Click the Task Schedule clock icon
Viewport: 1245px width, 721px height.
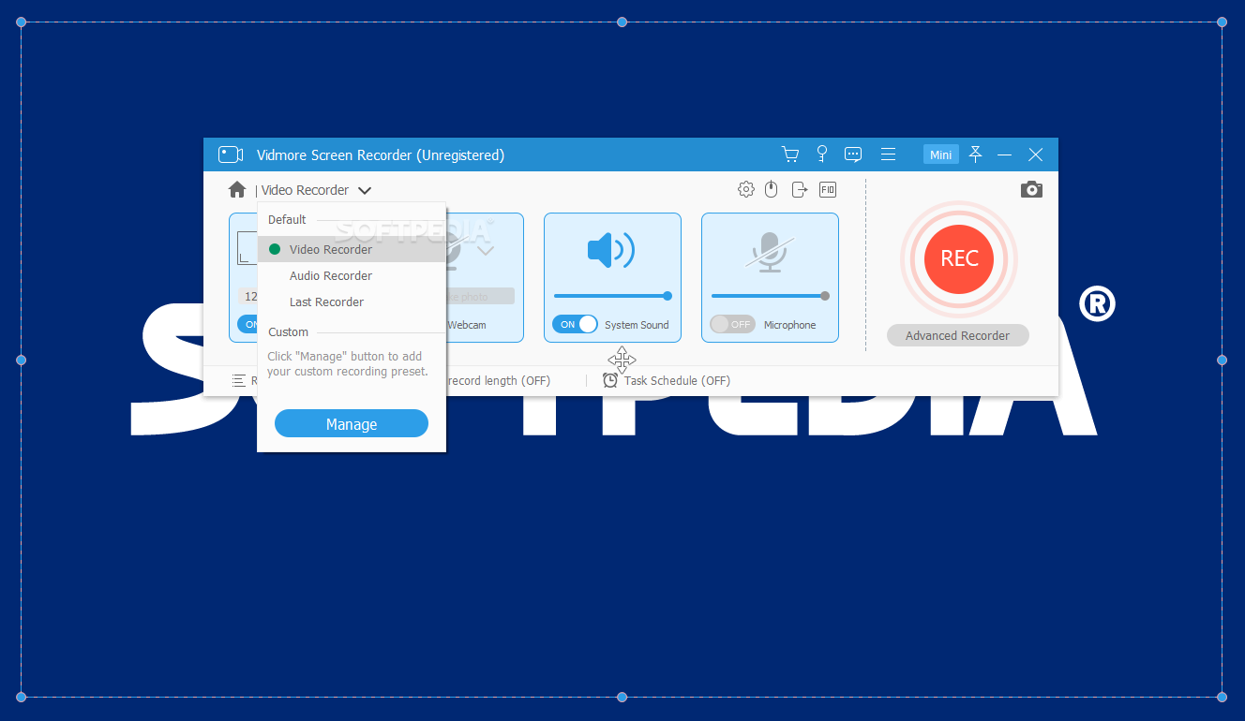(610, 380)
